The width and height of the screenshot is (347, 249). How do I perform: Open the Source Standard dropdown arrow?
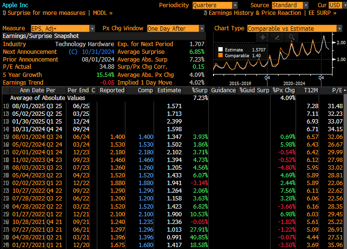306,5
